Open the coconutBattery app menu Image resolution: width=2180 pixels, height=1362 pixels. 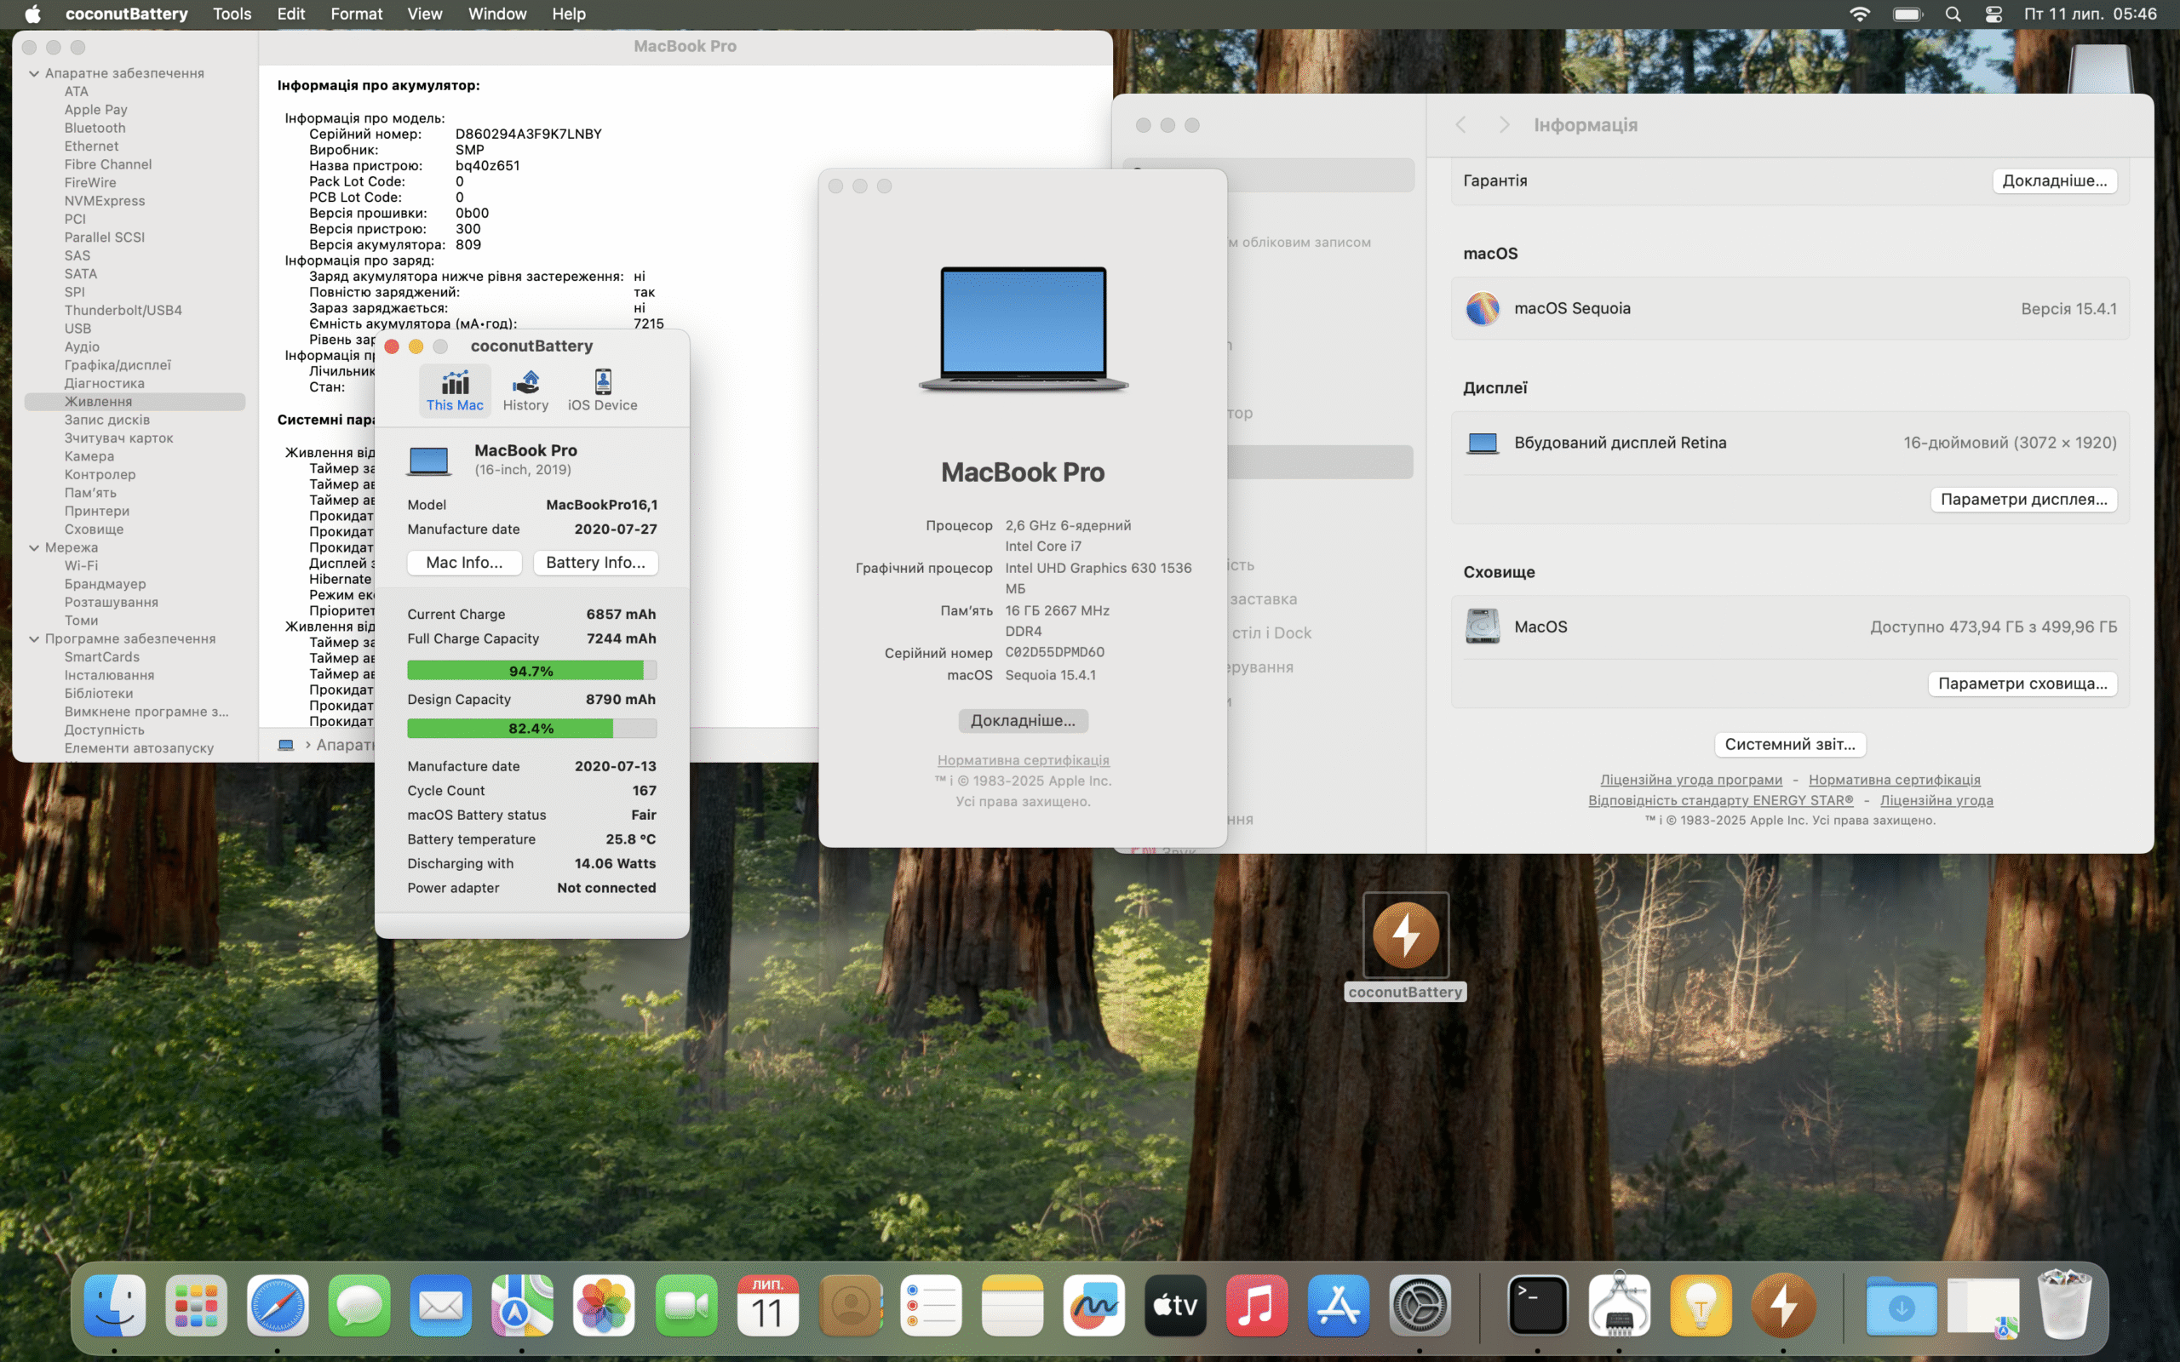pos(127,14)
